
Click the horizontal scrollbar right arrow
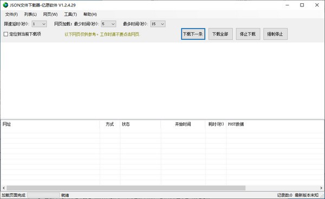pos(321,188)
